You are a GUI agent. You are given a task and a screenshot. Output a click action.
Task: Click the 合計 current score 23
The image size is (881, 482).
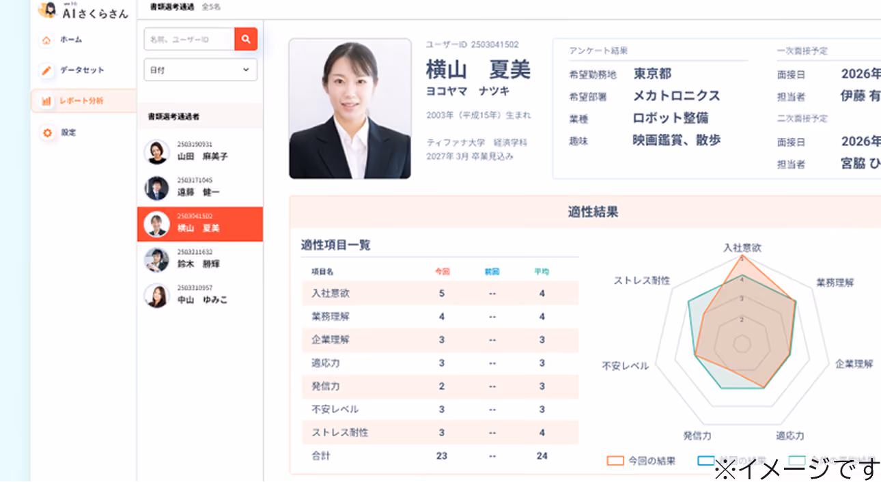click(x=442, y=456)
